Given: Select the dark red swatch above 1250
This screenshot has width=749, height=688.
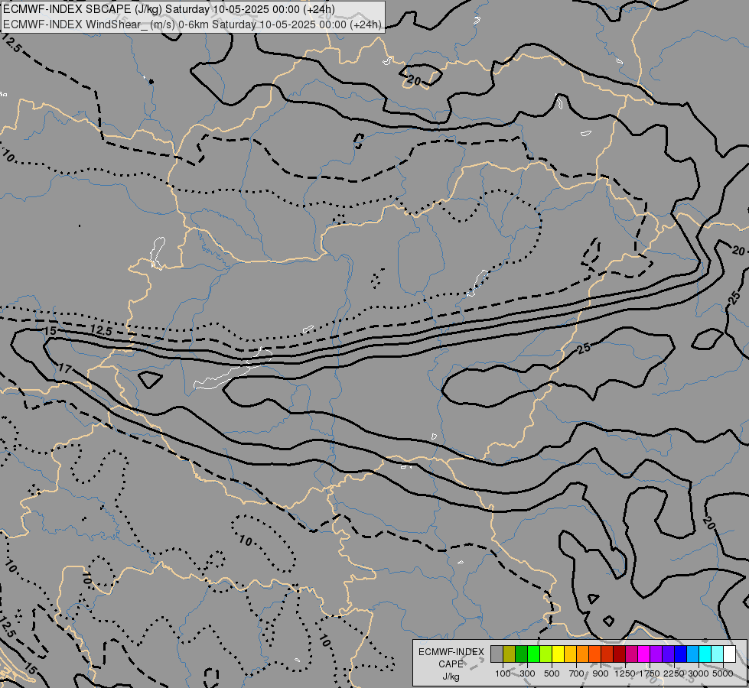Looking at the screenshot, I should coord(620,654).
